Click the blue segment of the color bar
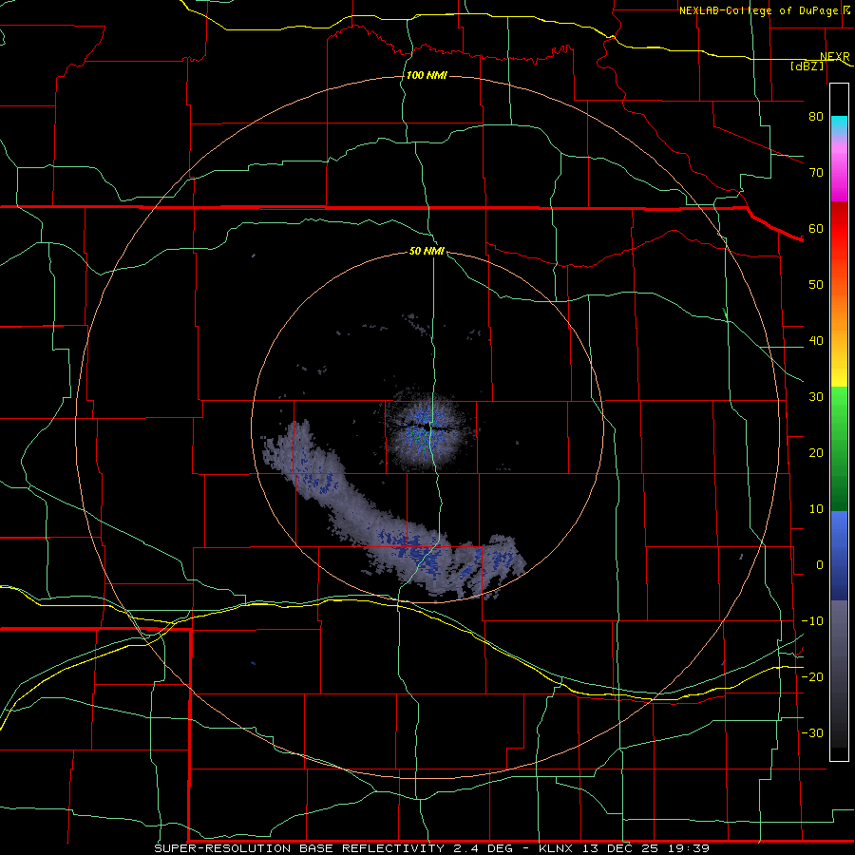The image size is (855, 855). pyautogui.click(x=839, y=556)
